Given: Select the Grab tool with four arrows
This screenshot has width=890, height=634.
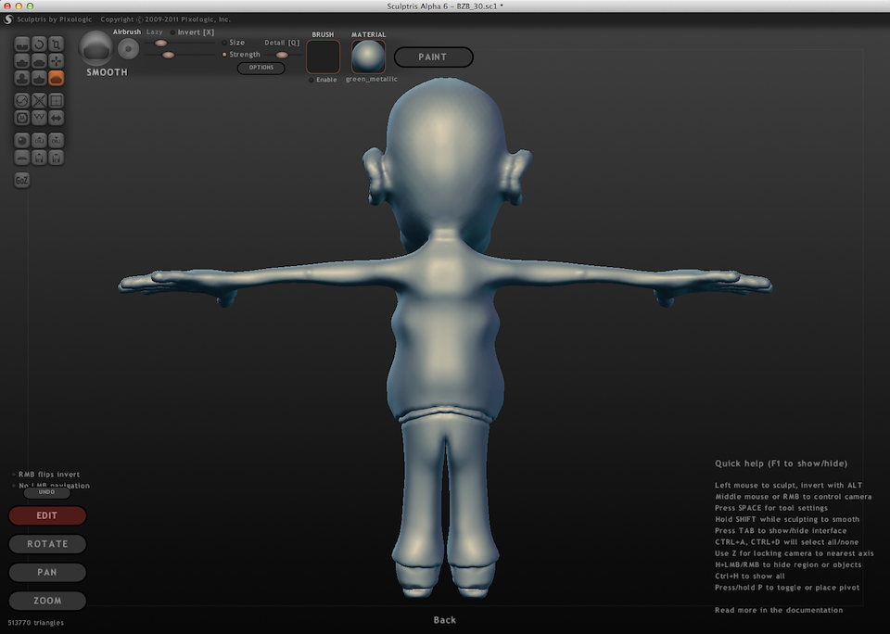Looking at the screenshot, I should [x=56, y=61].
